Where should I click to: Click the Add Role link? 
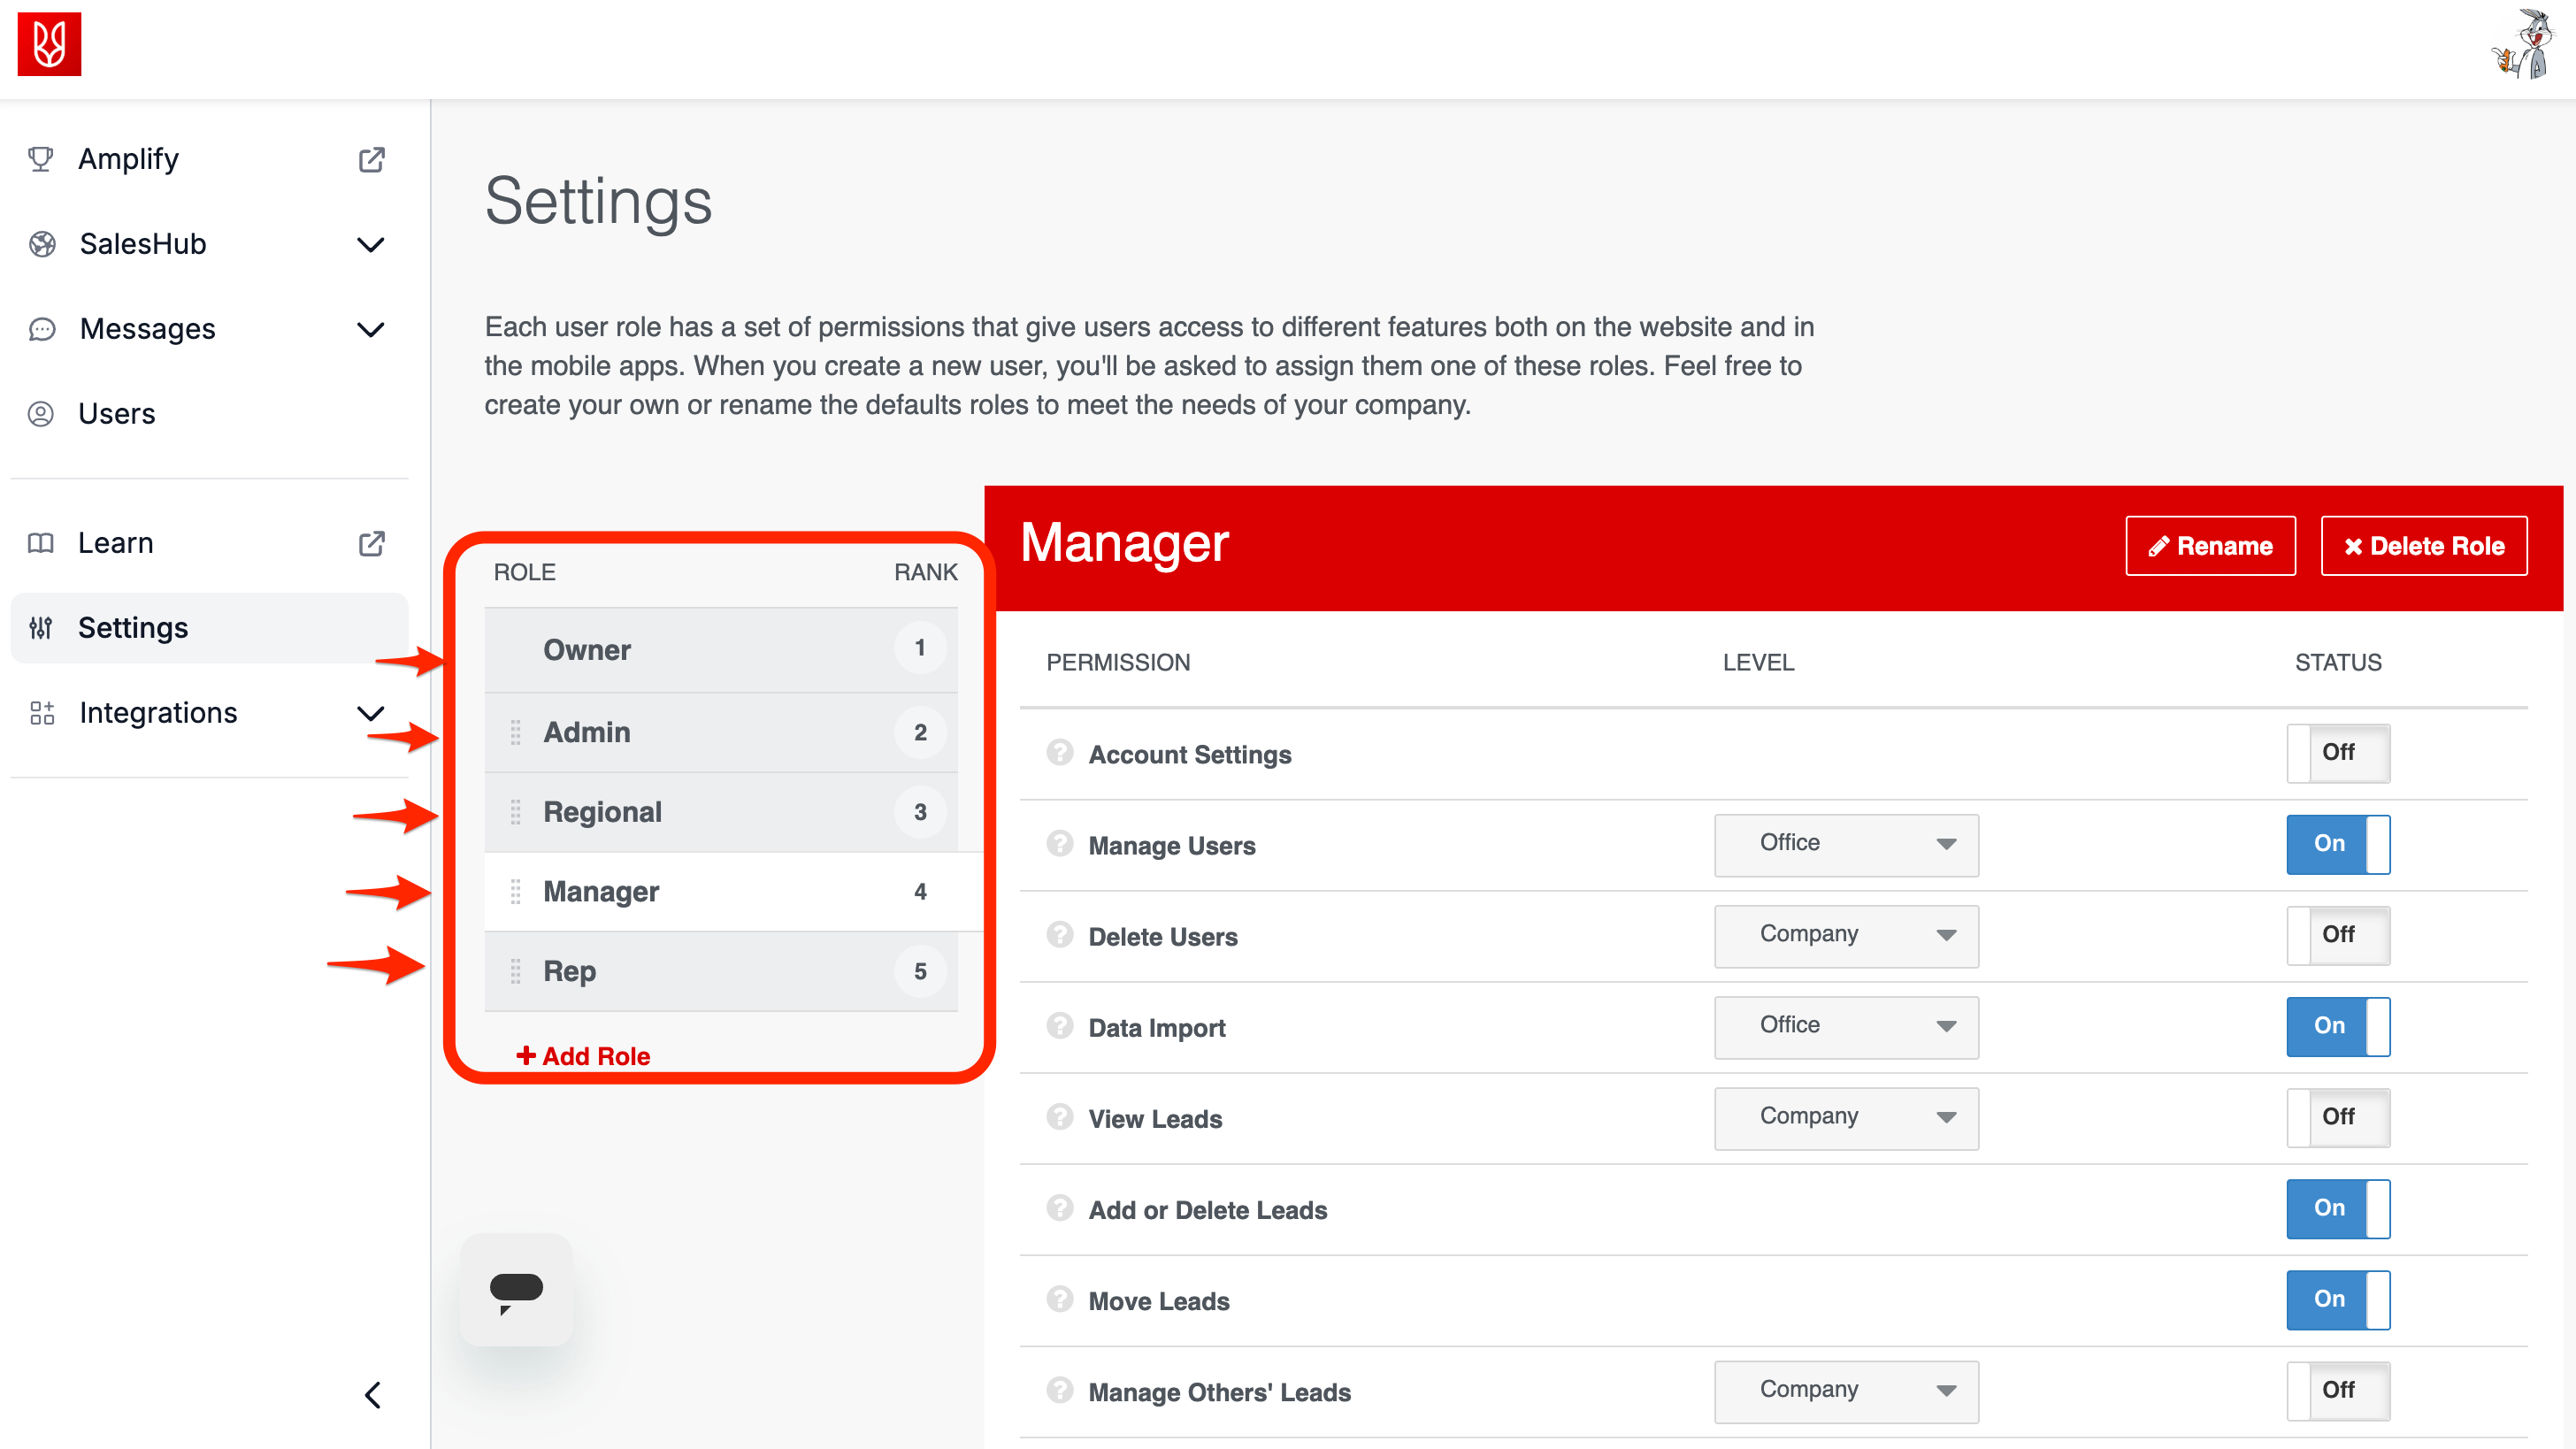point(583,1056)
